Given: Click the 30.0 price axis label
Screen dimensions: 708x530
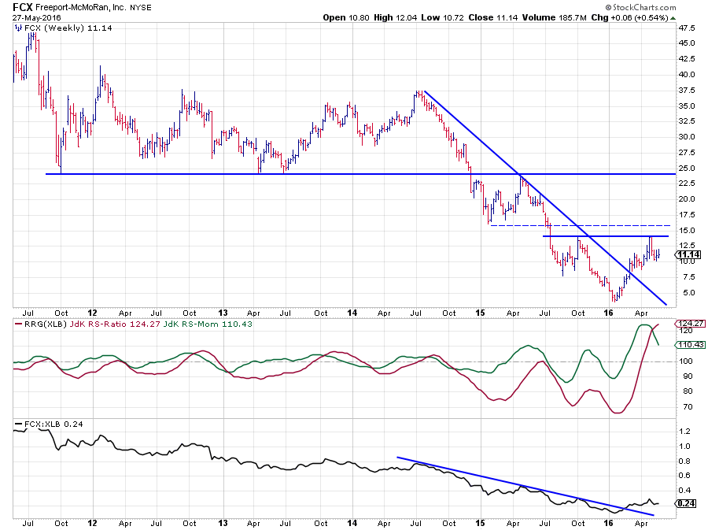Looking at the screenshot, I should pos(687,137).
